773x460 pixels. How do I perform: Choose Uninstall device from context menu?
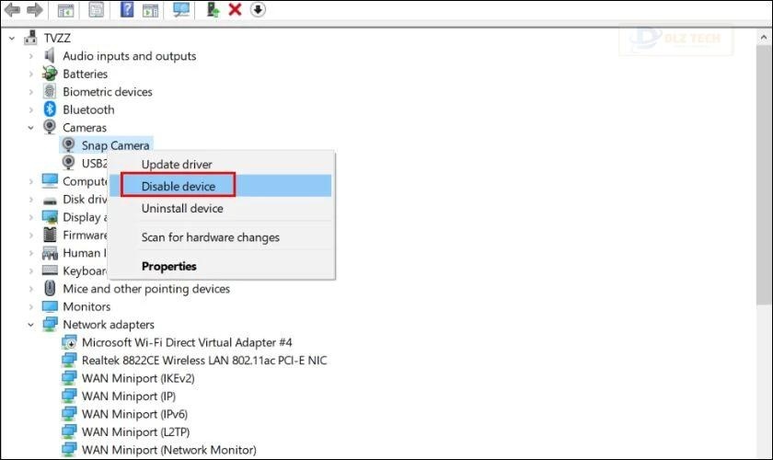[x=182, y=209]
